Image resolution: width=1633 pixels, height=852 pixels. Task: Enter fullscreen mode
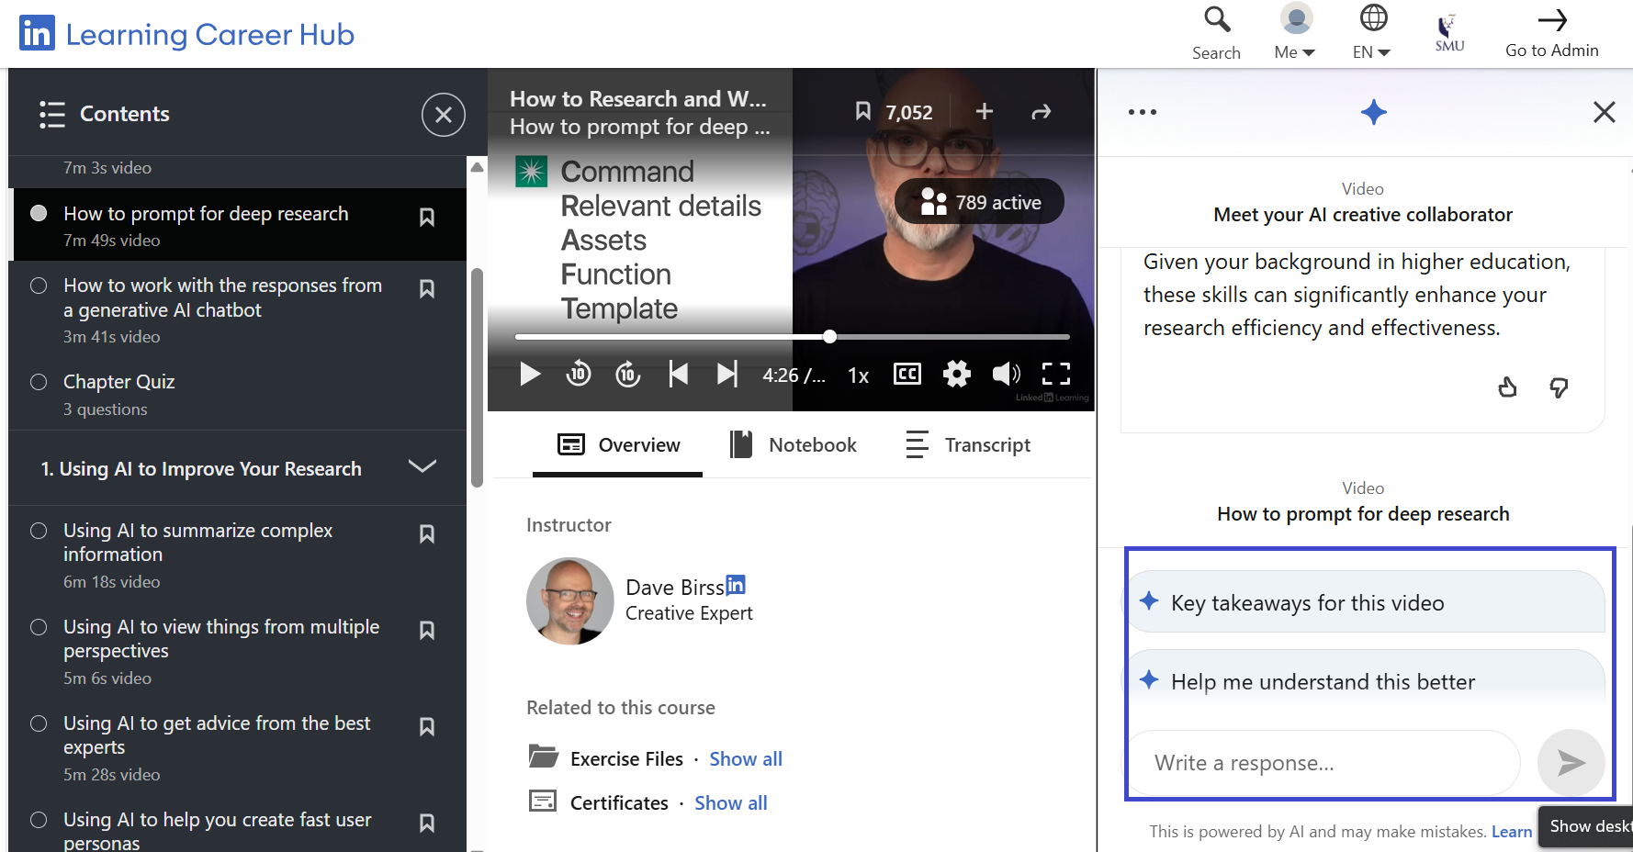pyautogui.click(x=1055, y=374)
